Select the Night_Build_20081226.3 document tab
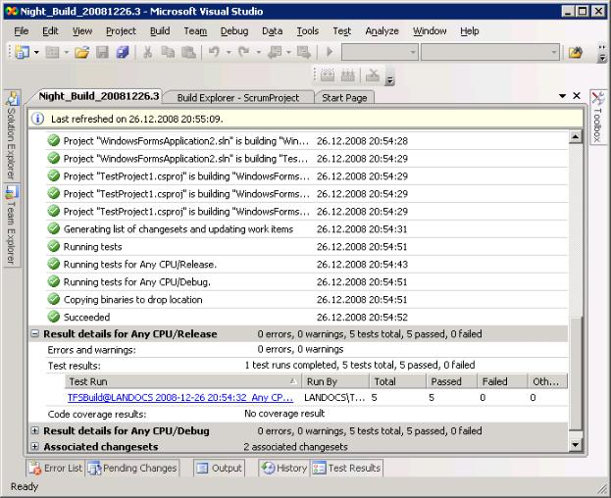This screenshot has height=498, width=611. pos(99,96)
